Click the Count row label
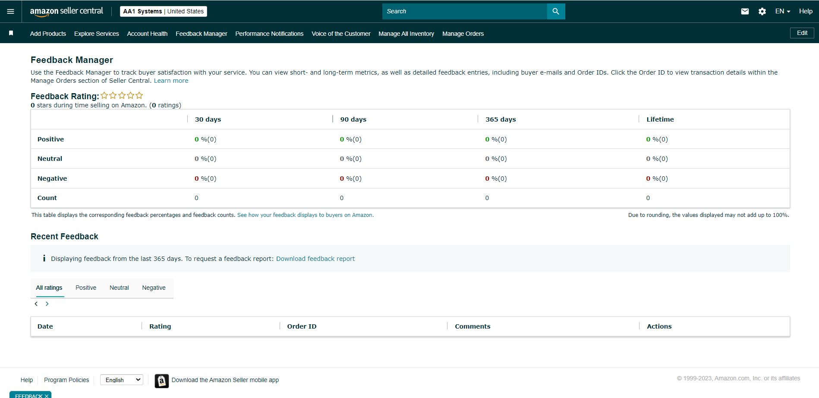Image resolution: width=819 pixels, height=398 pixels. coord(47,198)
